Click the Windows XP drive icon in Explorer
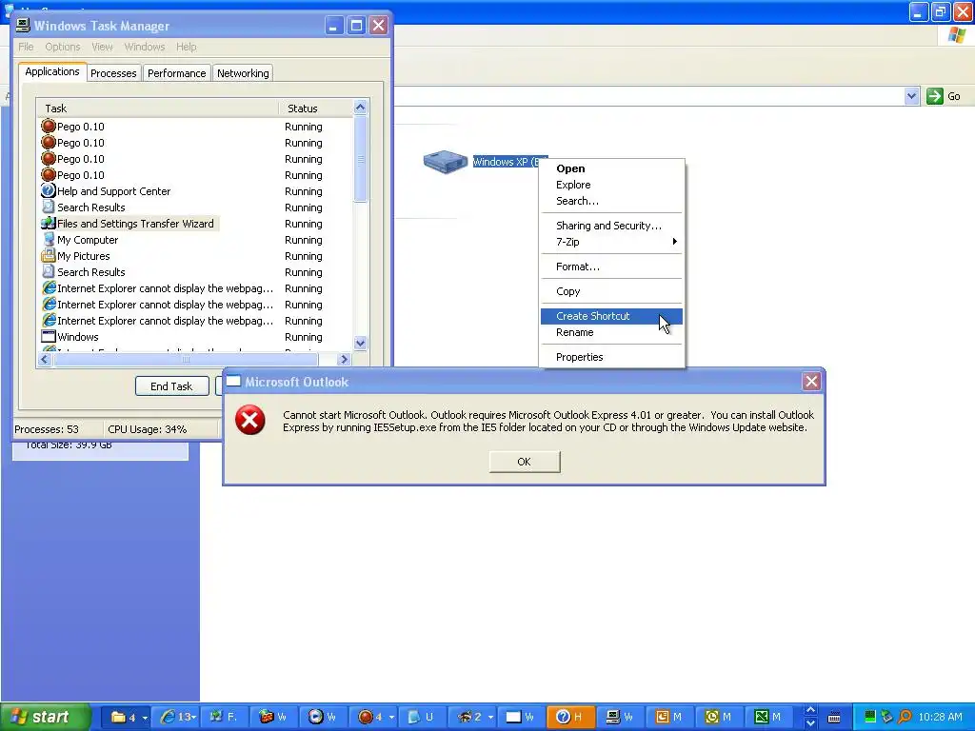975x731 pixels. (x=445, y=162)
